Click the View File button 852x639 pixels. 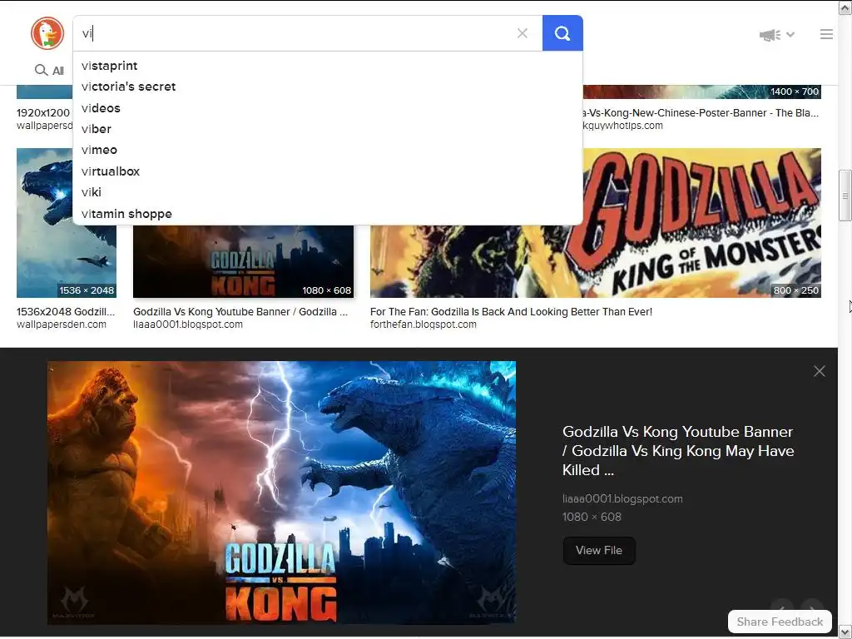point(599,551)
